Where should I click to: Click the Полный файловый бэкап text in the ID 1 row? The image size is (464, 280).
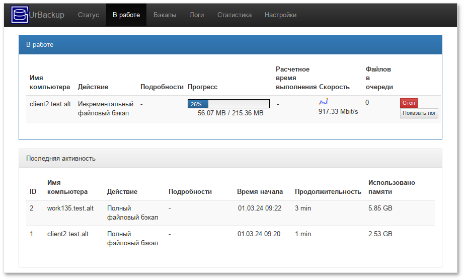pyautogui.click(x=132, y=238)
